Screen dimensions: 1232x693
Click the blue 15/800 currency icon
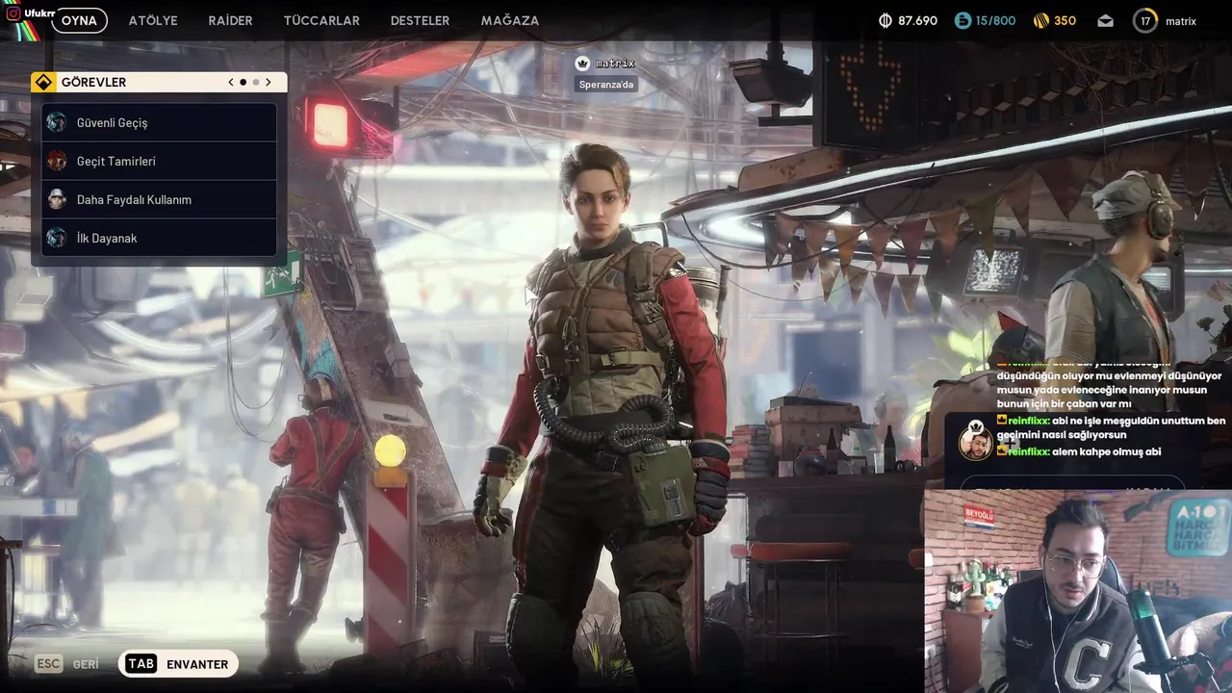[962, 20]
